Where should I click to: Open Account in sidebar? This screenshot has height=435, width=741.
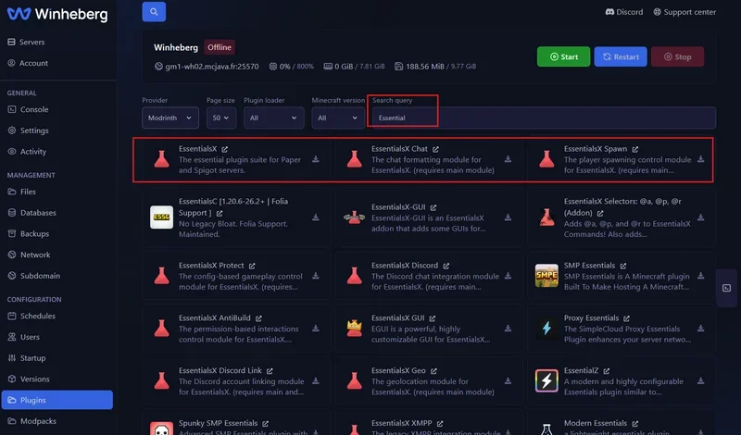(28, 63)
